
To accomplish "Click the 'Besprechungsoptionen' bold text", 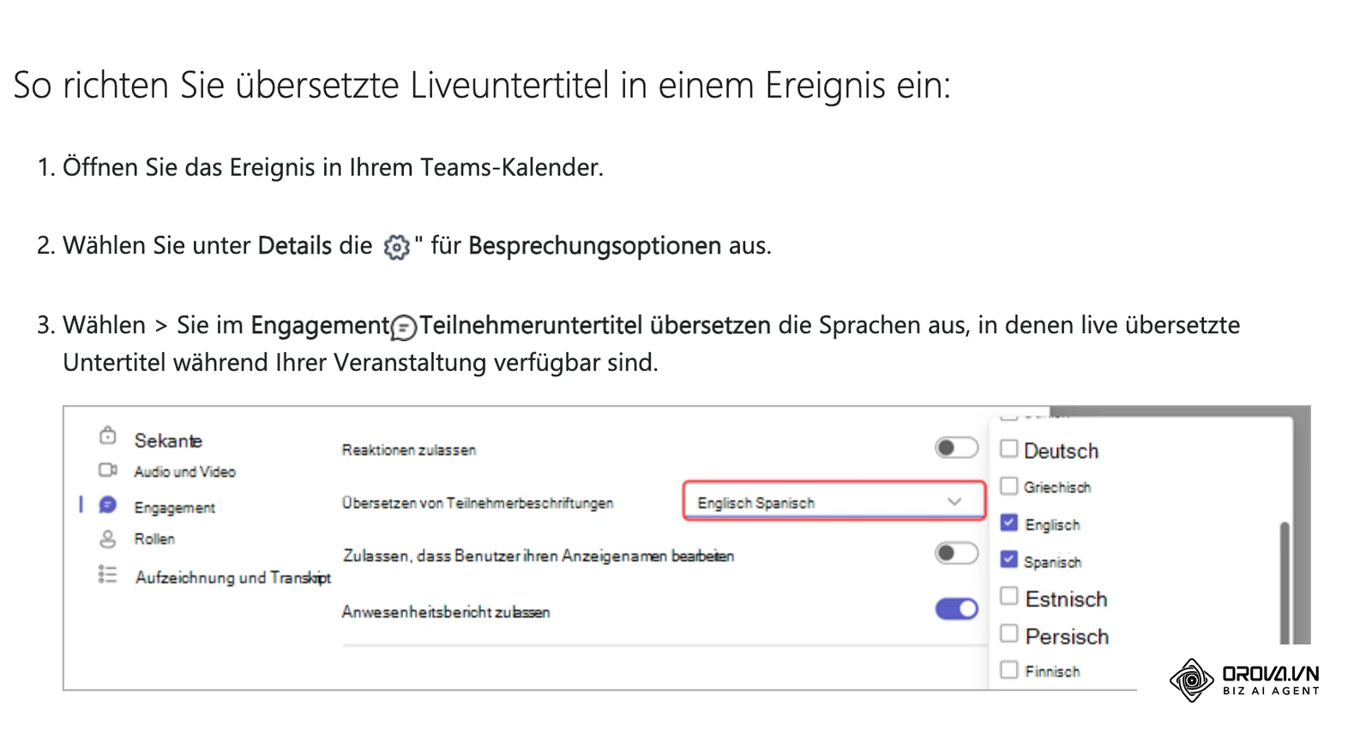I will pyautogui.click(x=594, y=246).
